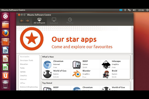Viewport: 149px width, 99px height.
Task: Switch to the History view
Action: pyautogui.click(x=70, y=21)
